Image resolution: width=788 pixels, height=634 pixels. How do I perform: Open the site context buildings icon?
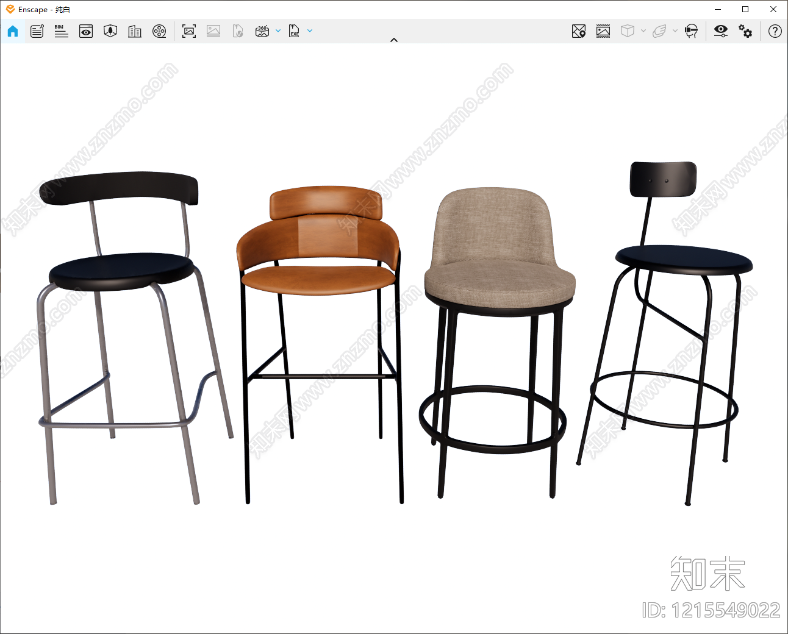click(135, 31)
